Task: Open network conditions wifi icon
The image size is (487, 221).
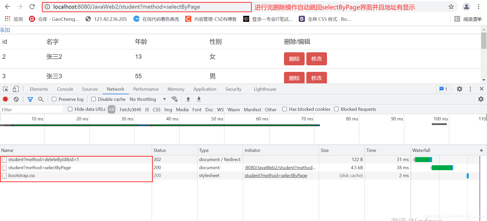Action: click(174, 99)
